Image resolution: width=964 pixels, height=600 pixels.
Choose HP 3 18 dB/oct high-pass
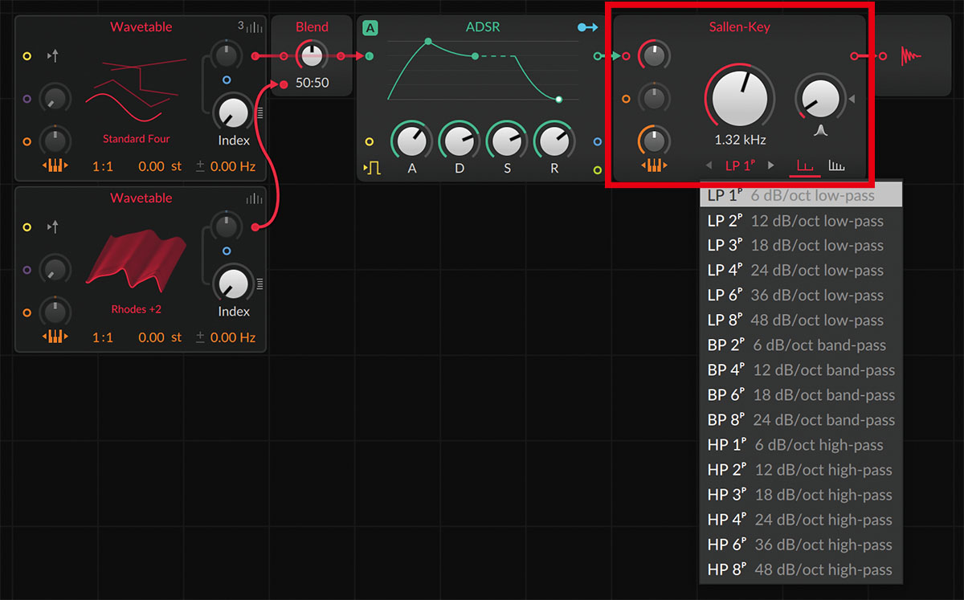tap(801, 495)
